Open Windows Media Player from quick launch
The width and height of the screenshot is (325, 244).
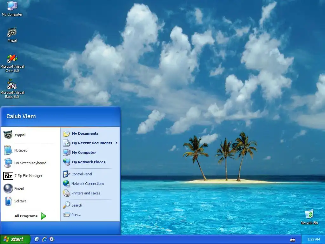[x=52, y=239]
